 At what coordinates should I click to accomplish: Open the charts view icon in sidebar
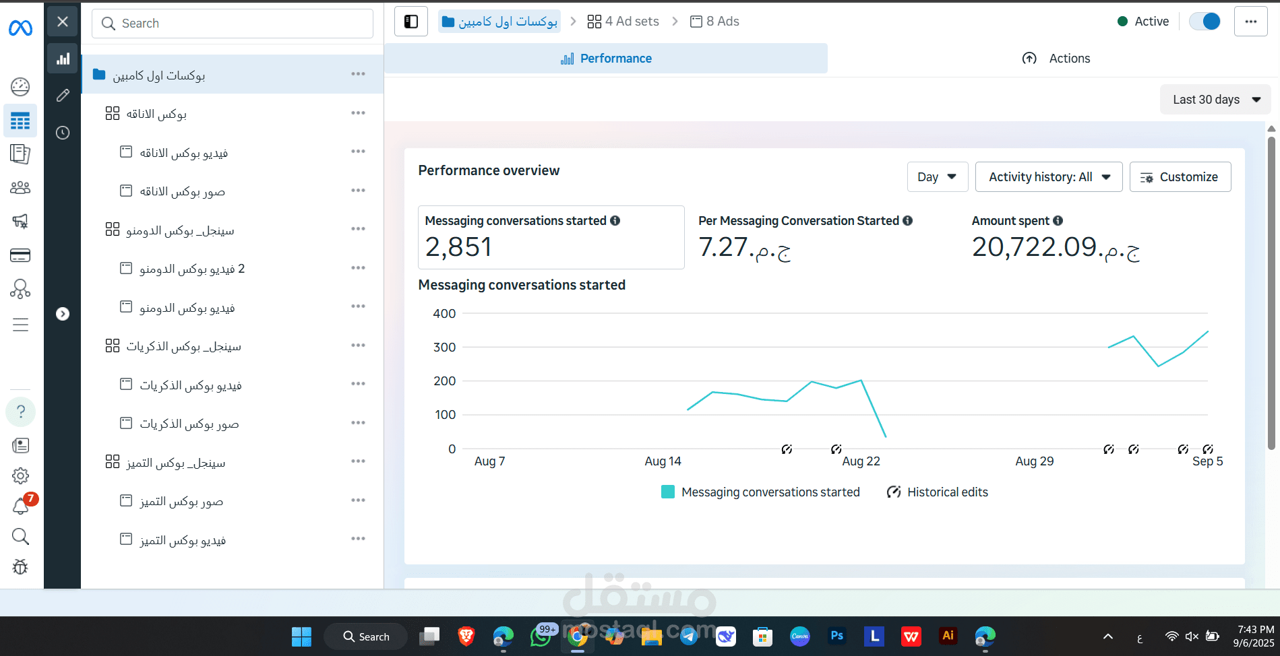[x=63, y=59]
